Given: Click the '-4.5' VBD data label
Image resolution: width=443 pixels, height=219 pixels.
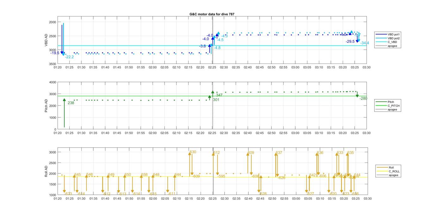Looking at the screenshot, I should coord(220,40).
